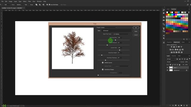191x107 pixels.
Task: Open the Preset dropdown in Tree dialog
Action: pyautogui.click(x=107, y=28)
